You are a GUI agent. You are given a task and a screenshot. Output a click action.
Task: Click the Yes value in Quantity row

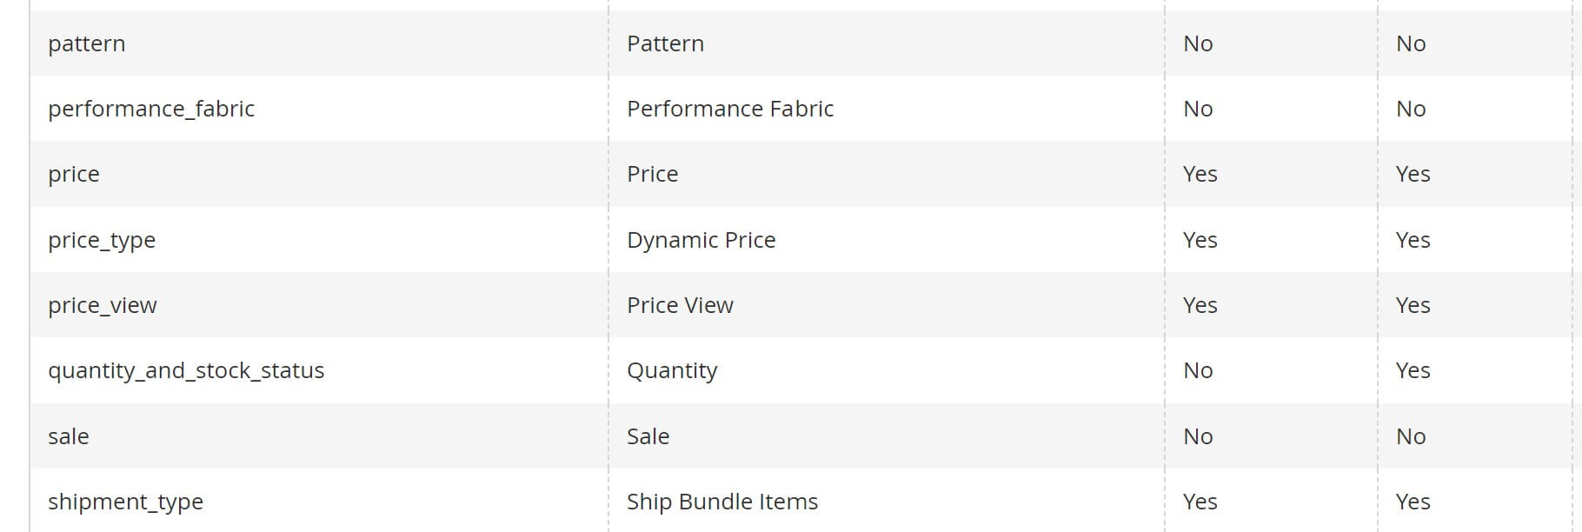pos(1412,370)
